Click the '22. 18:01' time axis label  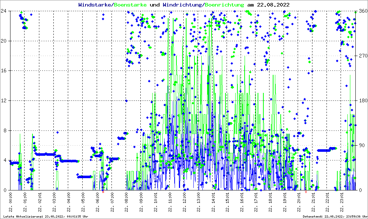point(270,202)
